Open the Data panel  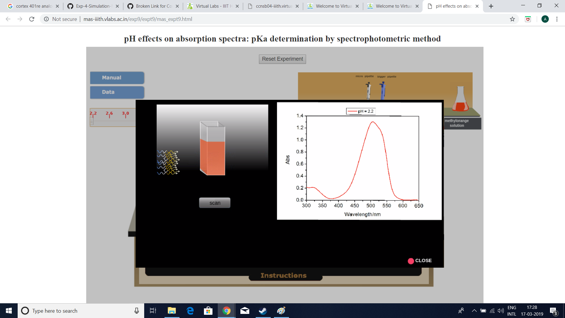[117, 92]
